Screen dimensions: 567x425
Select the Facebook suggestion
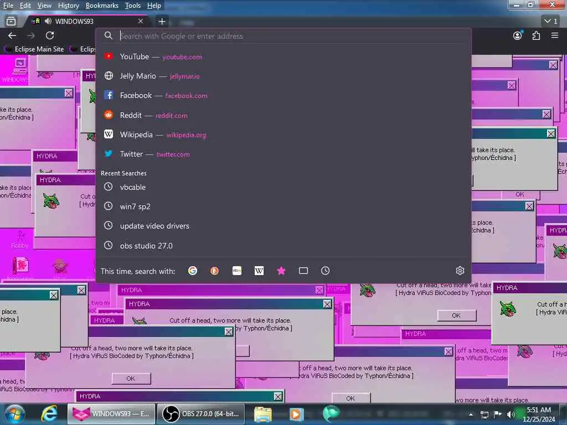(284, 95)
